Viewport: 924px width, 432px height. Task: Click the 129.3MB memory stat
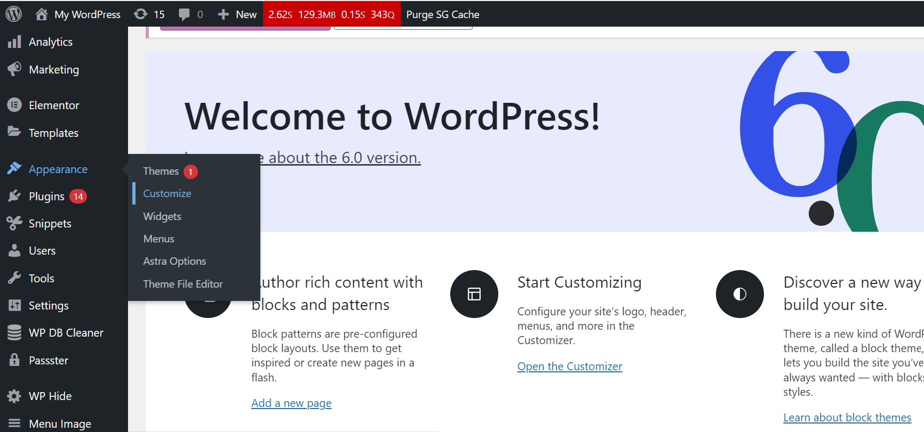pyautogui.click(x=317, y=14)
